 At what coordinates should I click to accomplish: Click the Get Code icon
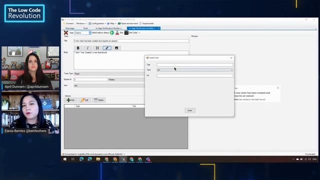(126, 32)
